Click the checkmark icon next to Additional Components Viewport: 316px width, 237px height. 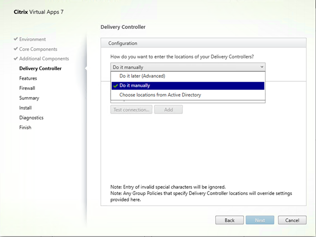tap(16, 59)
